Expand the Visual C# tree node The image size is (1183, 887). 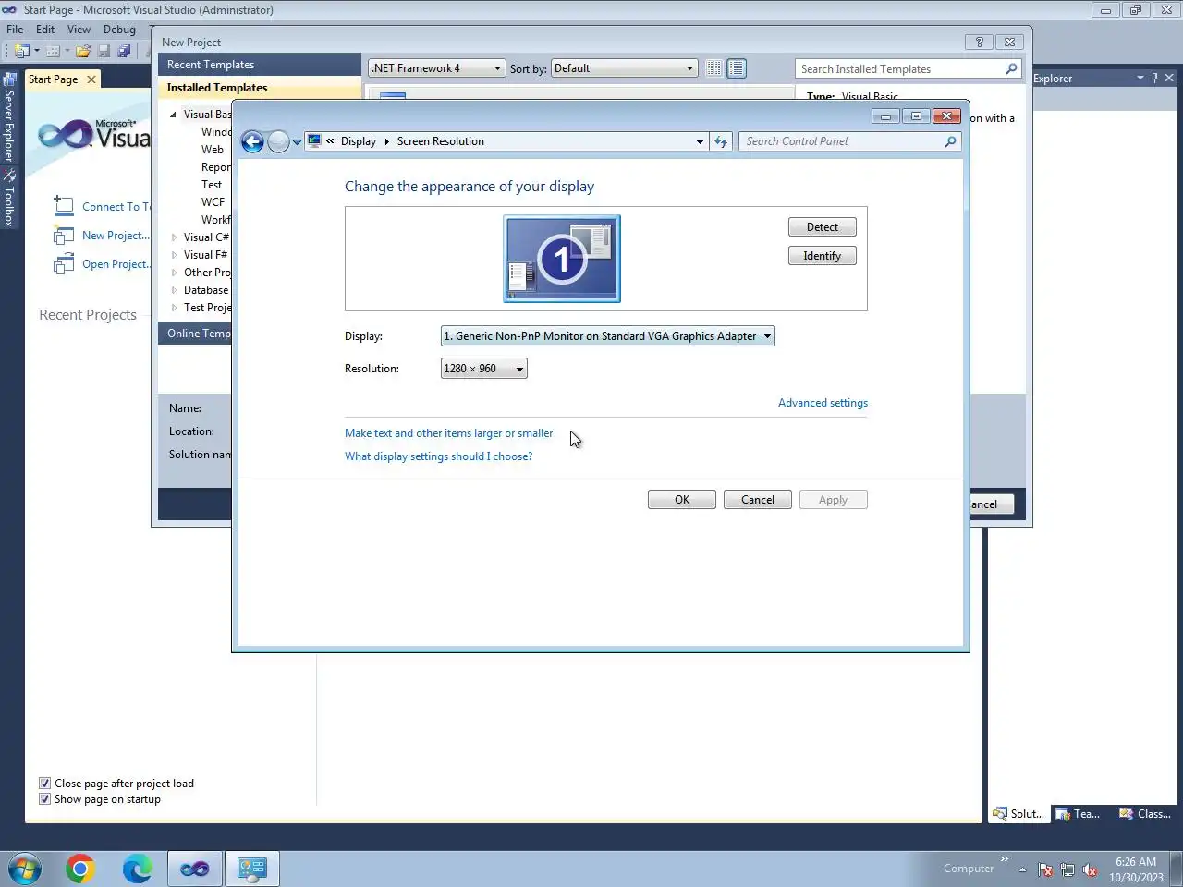point(174,237)
